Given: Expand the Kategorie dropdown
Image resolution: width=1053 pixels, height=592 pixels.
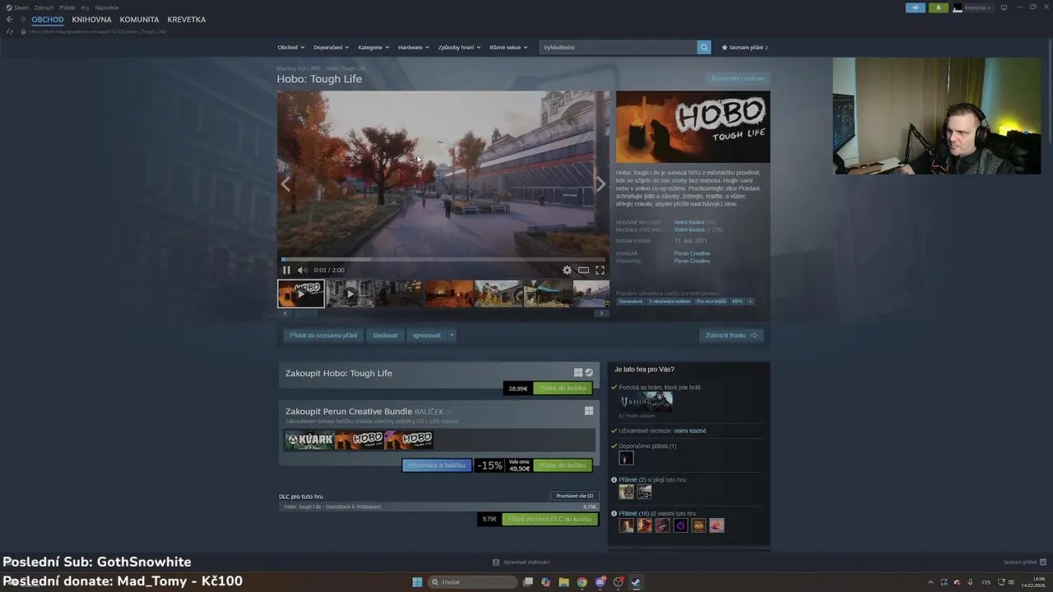Looking at the screenshot, I should tap(373, 48).
